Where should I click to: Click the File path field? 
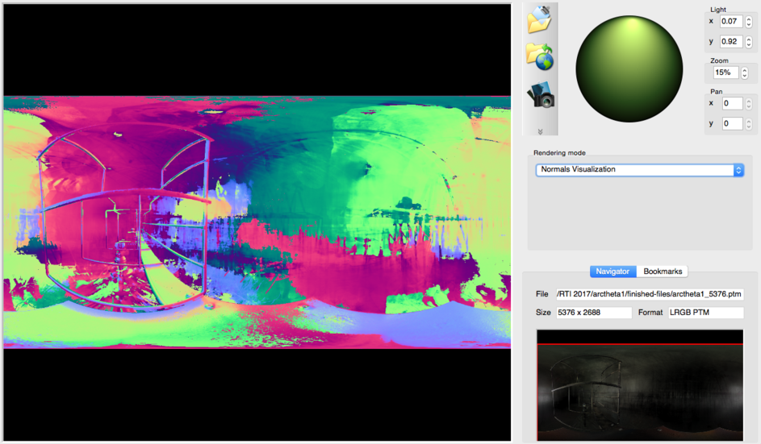point(650,294)
